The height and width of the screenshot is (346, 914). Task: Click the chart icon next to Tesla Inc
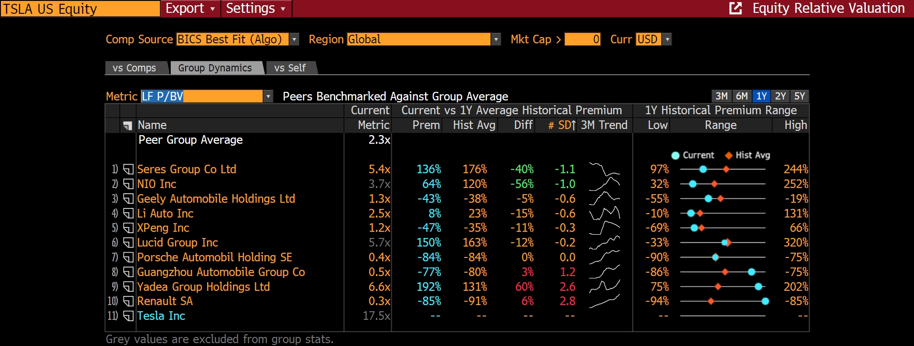tap(128, 316)
